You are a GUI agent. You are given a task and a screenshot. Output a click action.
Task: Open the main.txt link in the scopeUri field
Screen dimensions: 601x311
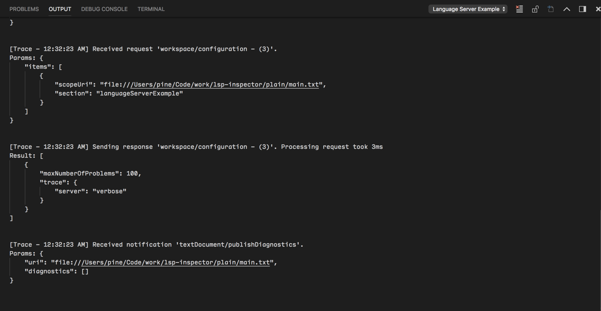point(225,84)
